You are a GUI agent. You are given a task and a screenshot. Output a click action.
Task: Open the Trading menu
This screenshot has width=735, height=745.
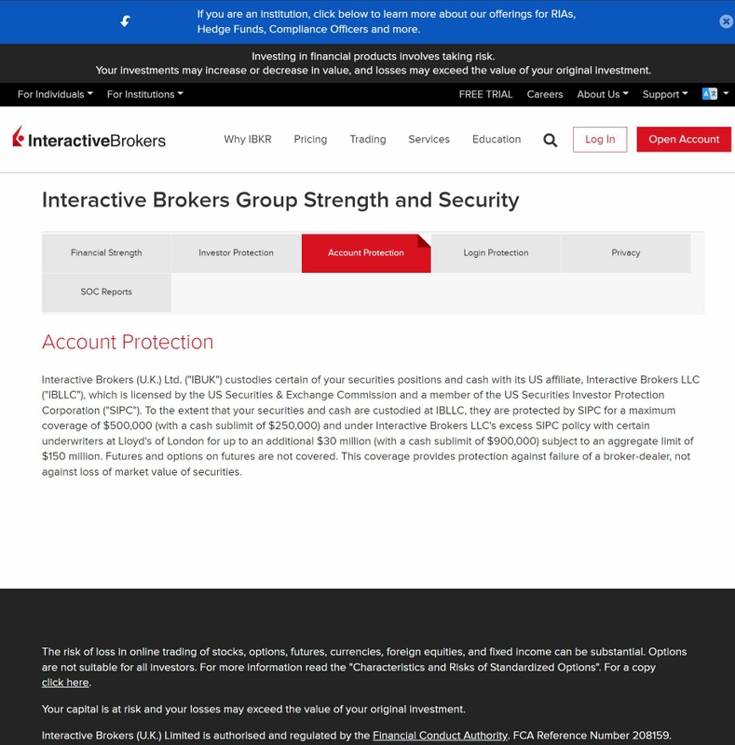(x=368, y=140)
